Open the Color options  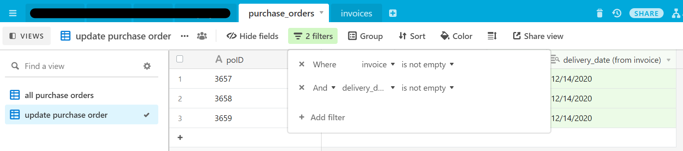(x=456, y=36)
